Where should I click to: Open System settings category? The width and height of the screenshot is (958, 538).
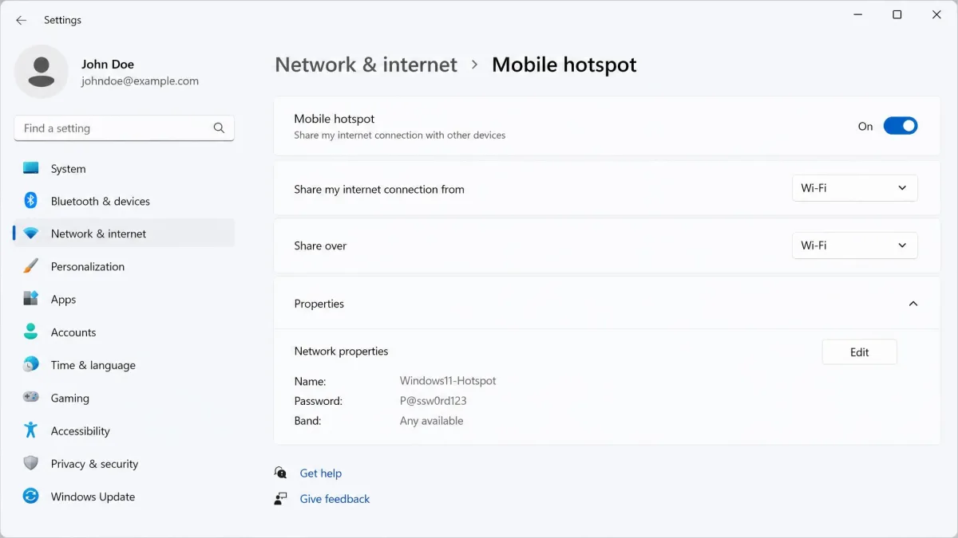tap(124, 168)
